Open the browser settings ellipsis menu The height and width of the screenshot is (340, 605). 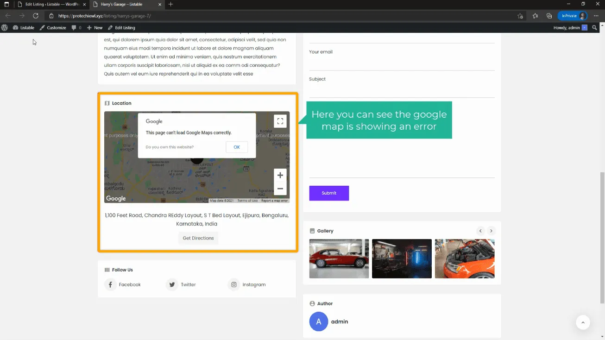(x=596, y=16)
